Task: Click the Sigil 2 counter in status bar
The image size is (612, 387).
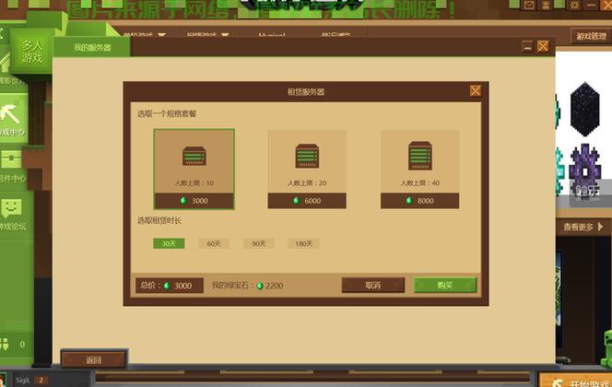Action: (x=31, y=380)
